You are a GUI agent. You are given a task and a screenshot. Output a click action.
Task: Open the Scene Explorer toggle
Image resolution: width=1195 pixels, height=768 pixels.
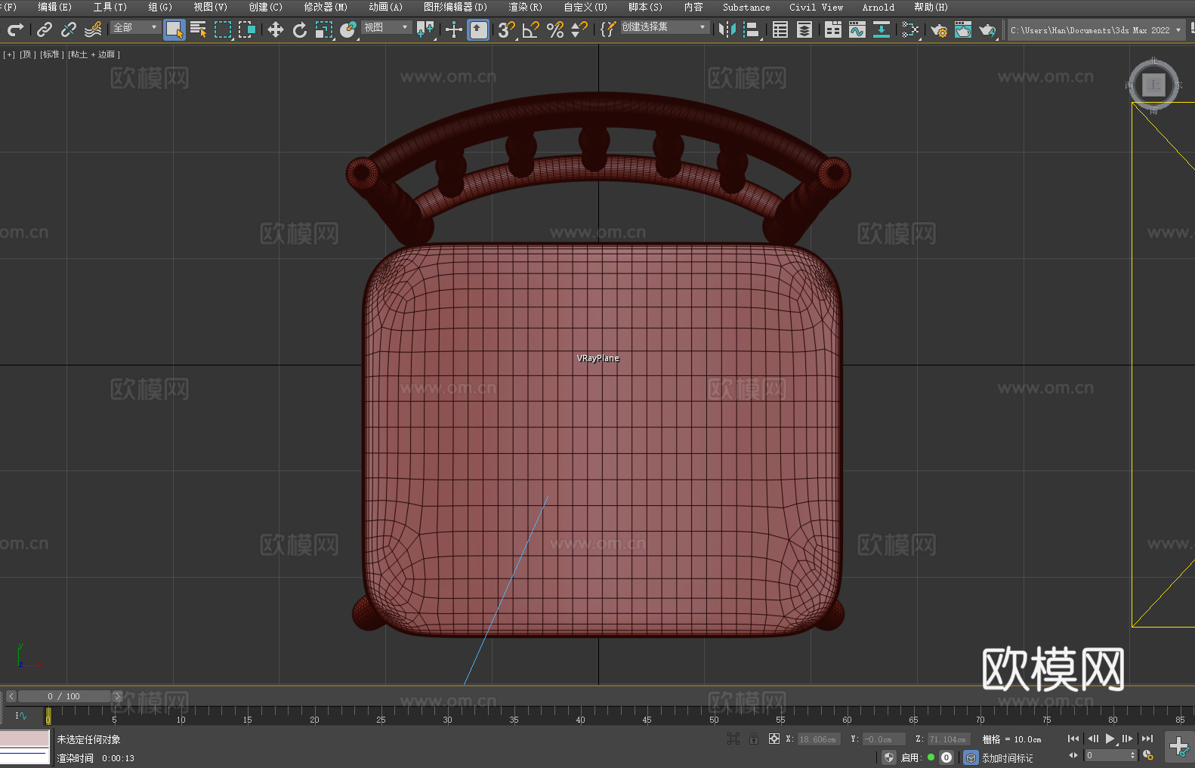pyautogui.click(x=780, y=29)
